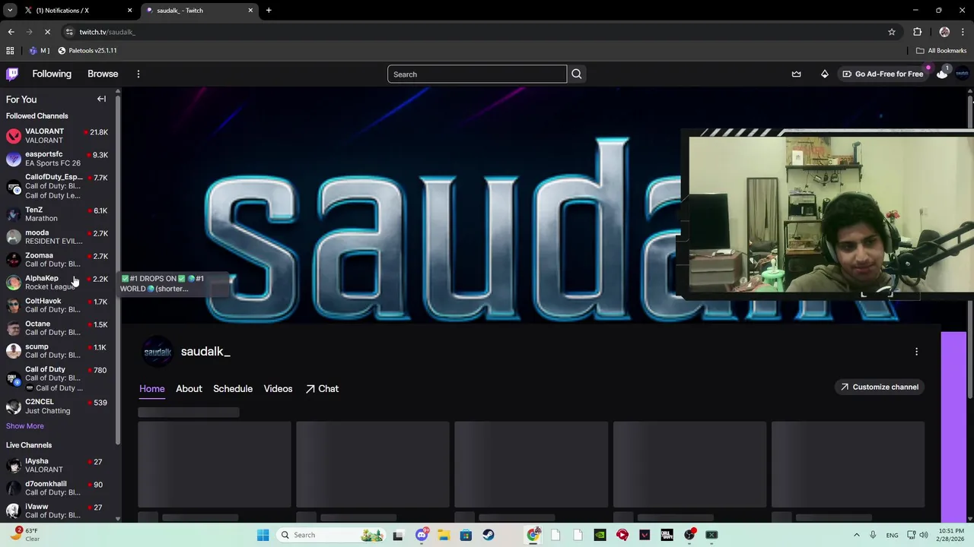Open the mooda channel
This screenshot has height=547, width=974.
pos(57,237)
